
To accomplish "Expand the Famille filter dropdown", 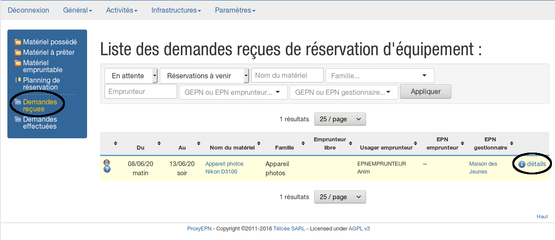I will pyautogui.click(x=380, y=76).
